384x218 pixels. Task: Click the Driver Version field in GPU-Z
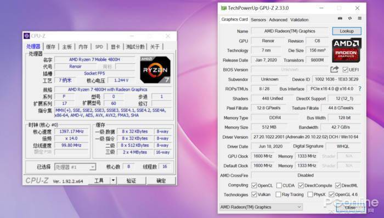pos(306,137)
